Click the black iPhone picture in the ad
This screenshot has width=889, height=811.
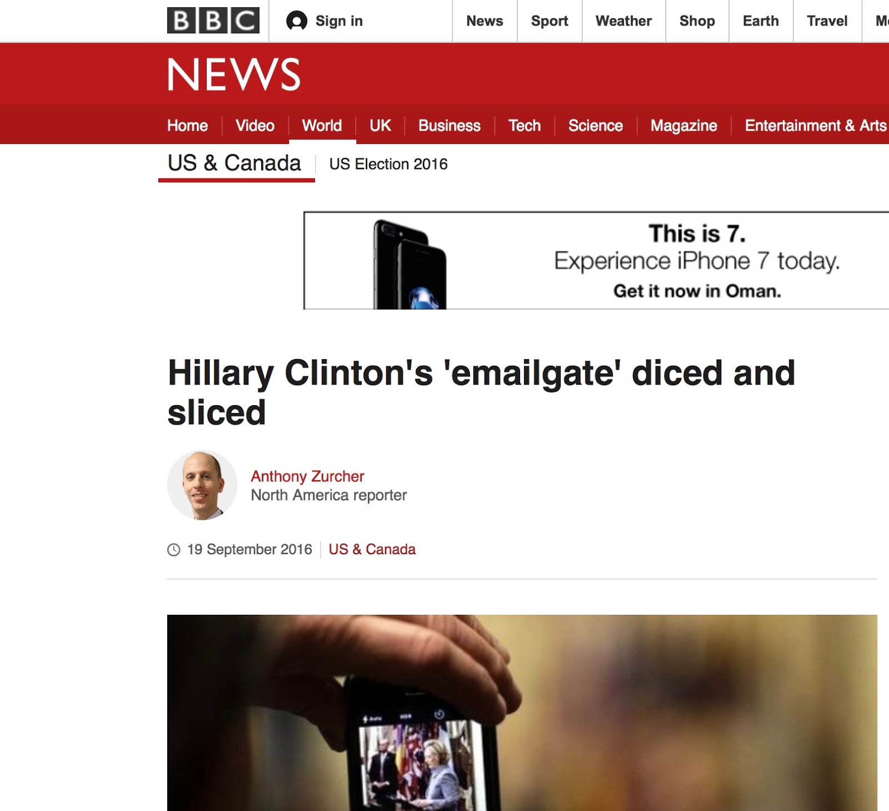410,265
